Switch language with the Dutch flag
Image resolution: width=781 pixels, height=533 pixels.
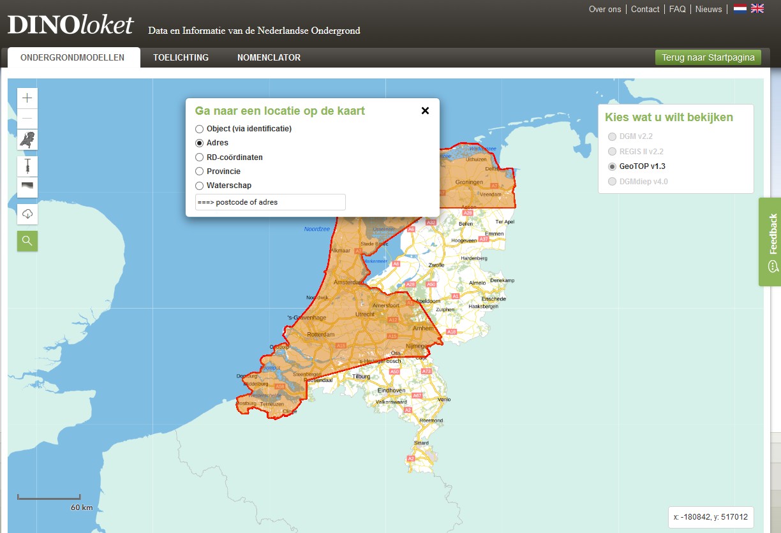(x=740, y=9)
